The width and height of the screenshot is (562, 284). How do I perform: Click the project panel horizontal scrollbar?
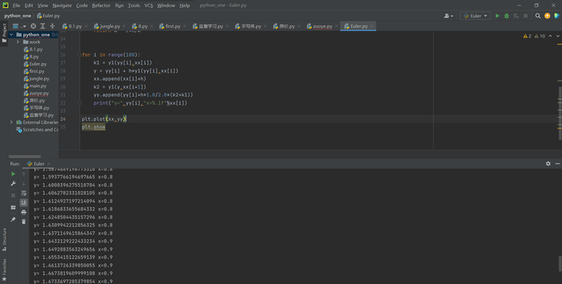tap(25, 156)
